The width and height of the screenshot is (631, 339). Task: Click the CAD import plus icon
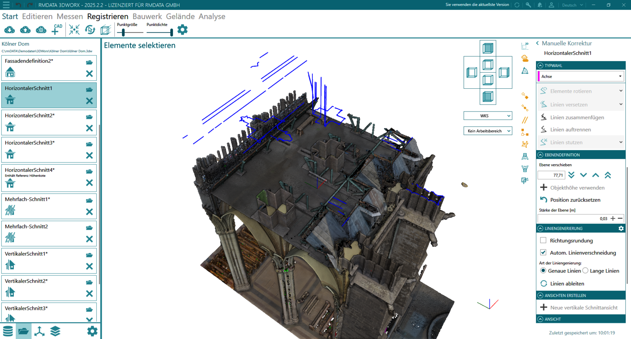click(x=56, y=30)
